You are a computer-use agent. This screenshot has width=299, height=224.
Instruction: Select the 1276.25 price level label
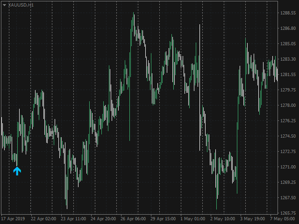pos(288,121)
